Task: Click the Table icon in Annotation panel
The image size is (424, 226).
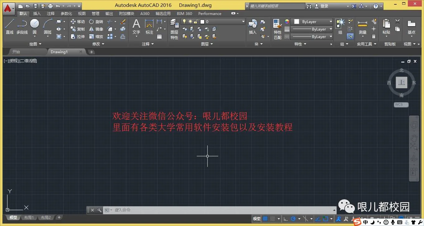Action: pos(159,36)
